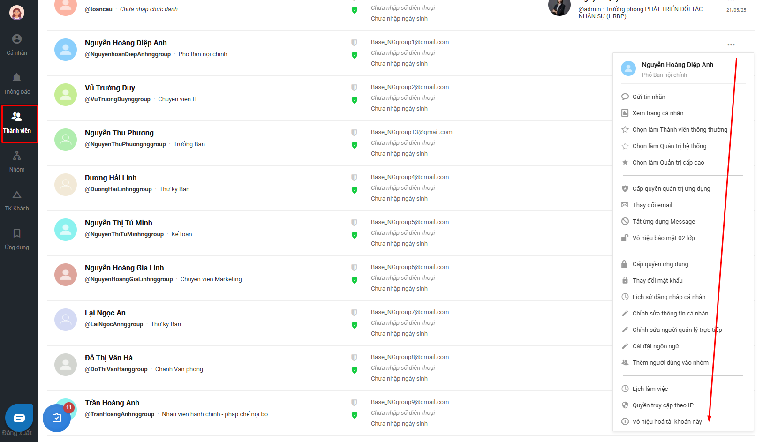763x442 pixels.
Task: Open the Cá nhân sidebar section
Action: [17, 45]
